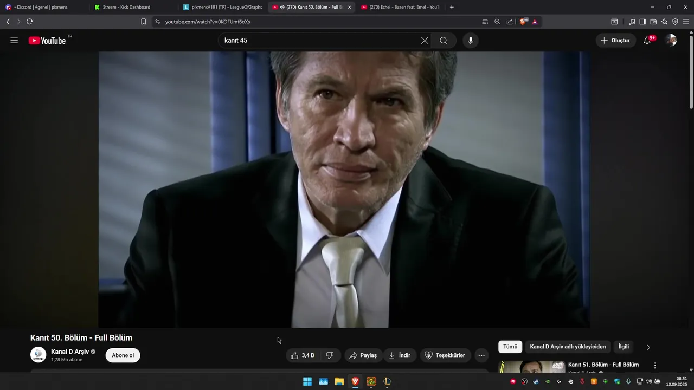Dislike the video with thumbs down
This screenshot has height=390, width=694.
coord(330,355)
